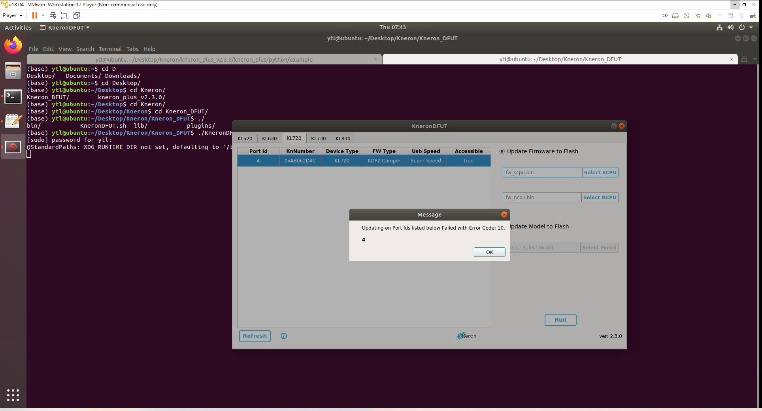
Task: Click the fw_ncpu.bin input field
Action: [x=542, y=198]
